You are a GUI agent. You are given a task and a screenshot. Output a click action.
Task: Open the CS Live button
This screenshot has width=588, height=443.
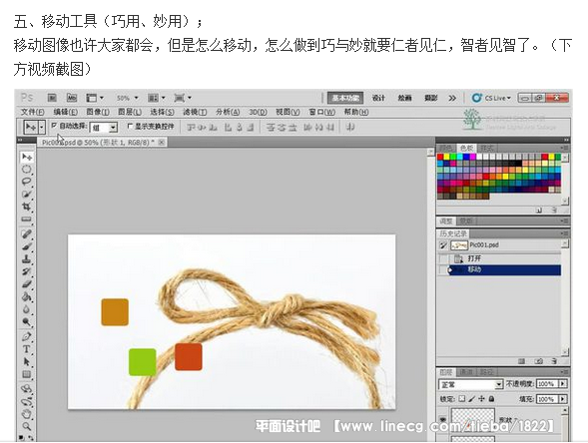(x=491, y=98)
